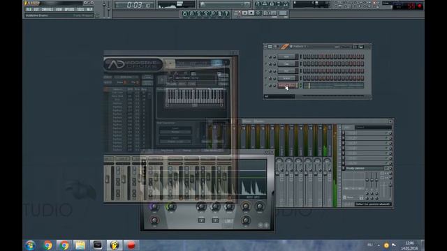Viewport: 447px width, 251px height.
Task: Open the EDIT menu
Action: pos(36,9)
